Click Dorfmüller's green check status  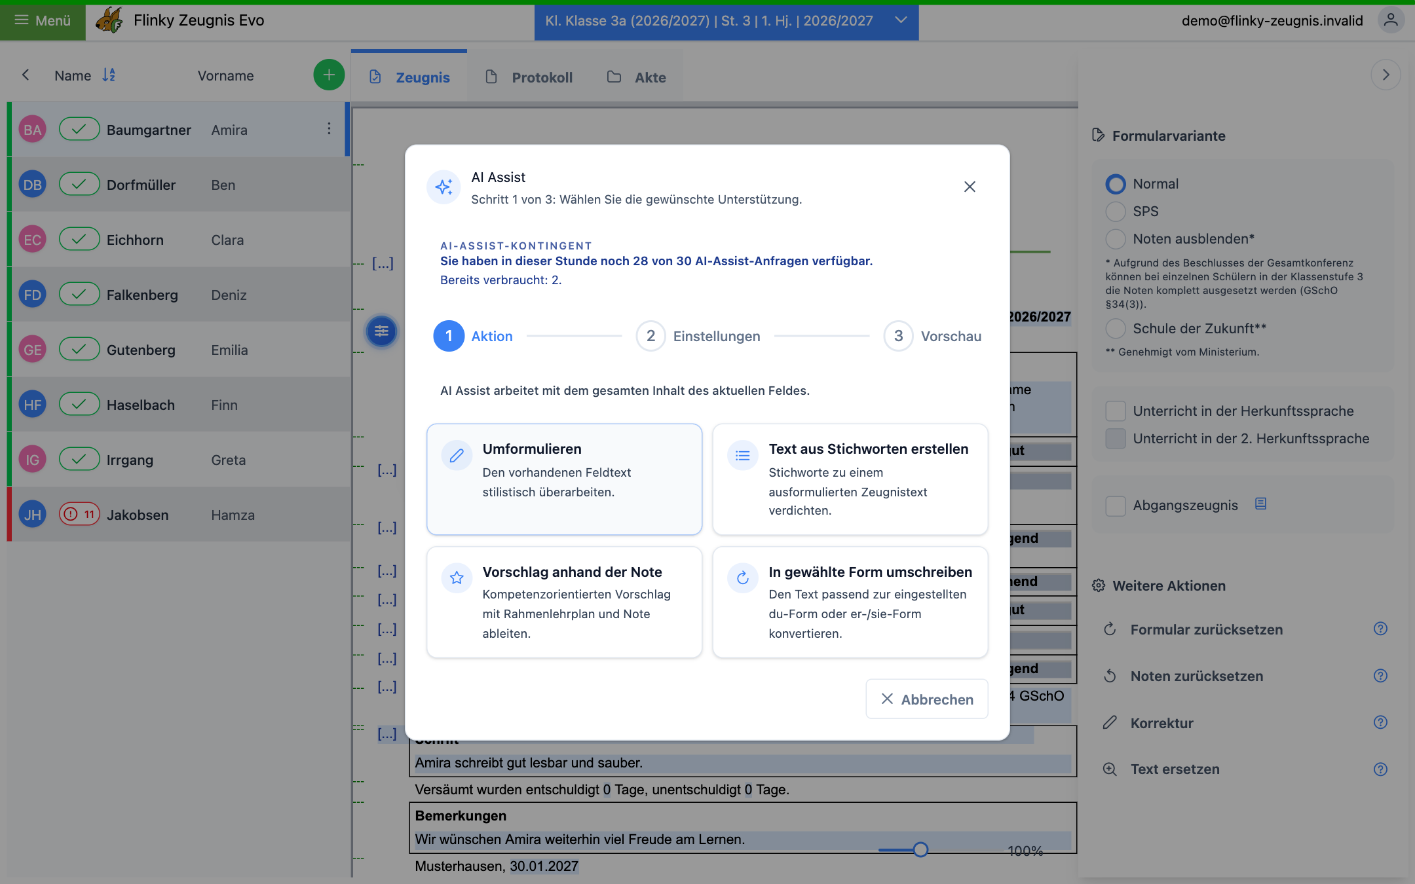(x=79, y=184)
